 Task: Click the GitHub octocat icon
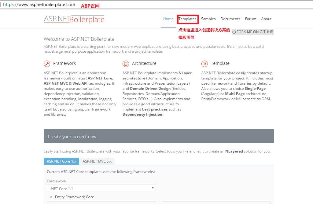234,32
